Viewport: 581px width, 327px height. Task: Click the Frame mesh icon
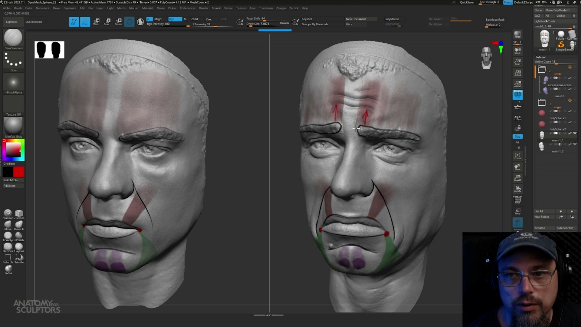(x=518, y=156)
